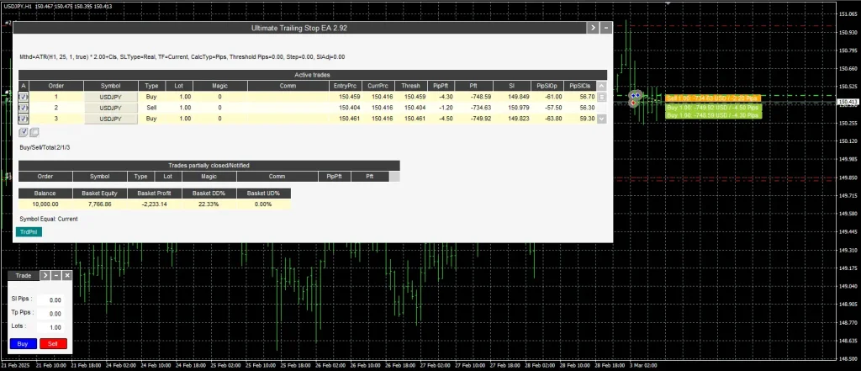Click the Buy -748.59 USD chart label
This screenshot has width=861, height=371.
pyautogui.click(x=713, y=115)
